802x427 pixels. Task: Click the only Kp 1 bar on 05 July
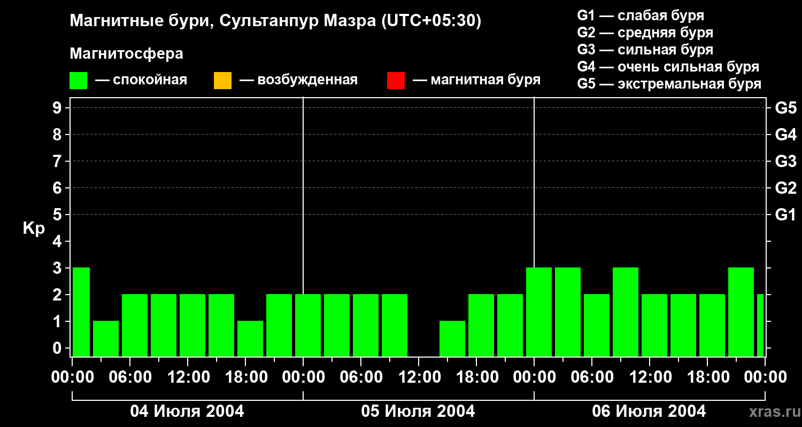click(452, 338)
